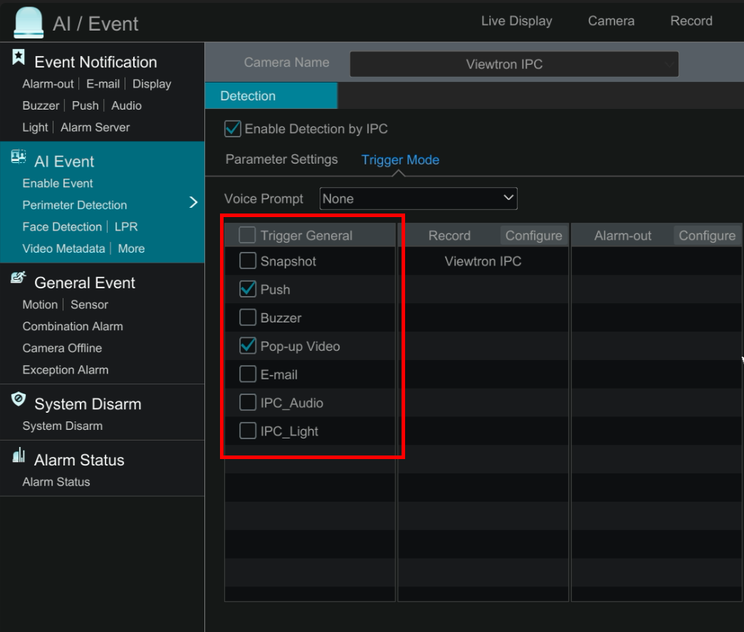Viewport: 744px width, 632px height.
Task: Switch to Parameter Settings tab
Action: (281, 159)
